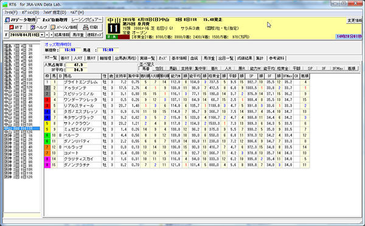Switch to the 参考資料 tab

pos(276,58)
